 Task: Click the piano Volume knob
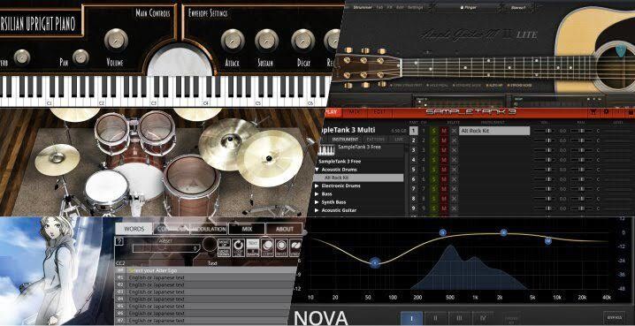tap(116, 40)
